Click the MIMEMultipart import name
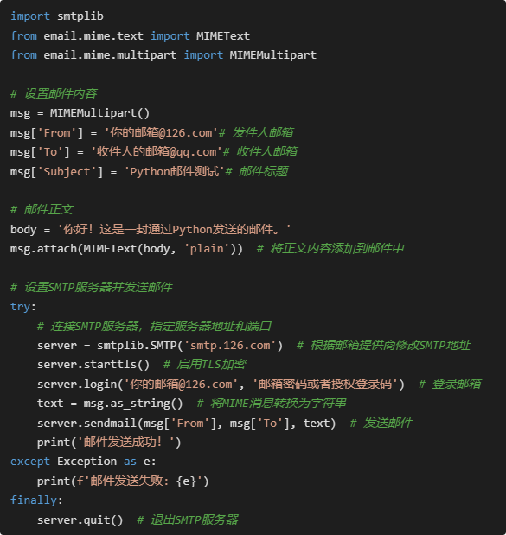This screenshot has width=506, height=535. pos(272,55)
